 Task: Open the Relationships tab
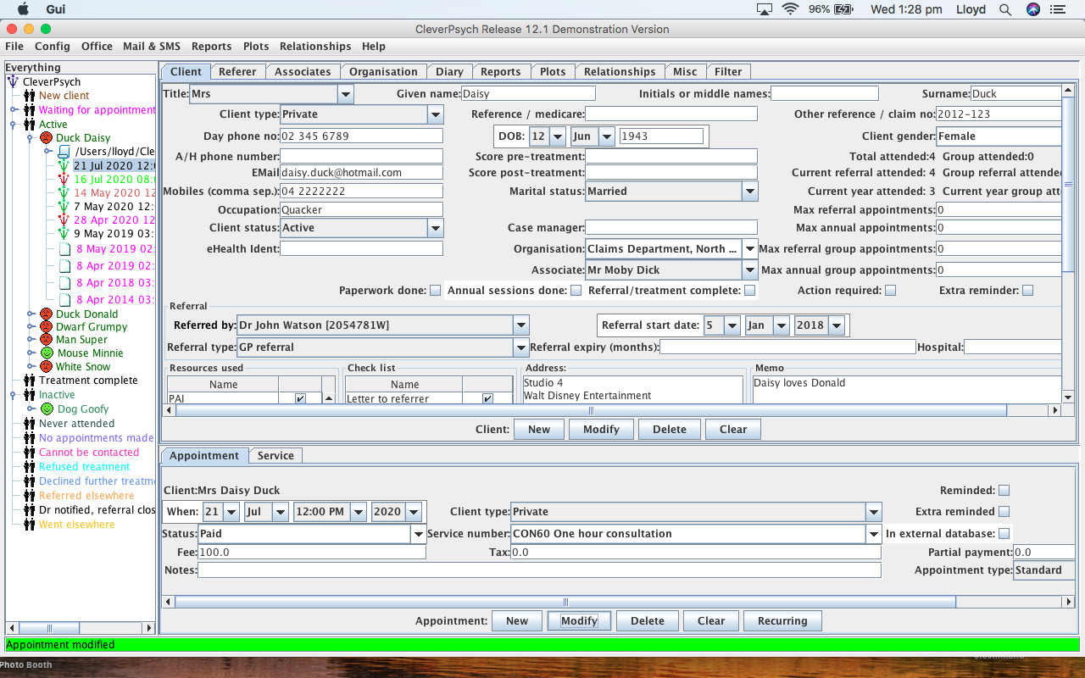point(620,71)
